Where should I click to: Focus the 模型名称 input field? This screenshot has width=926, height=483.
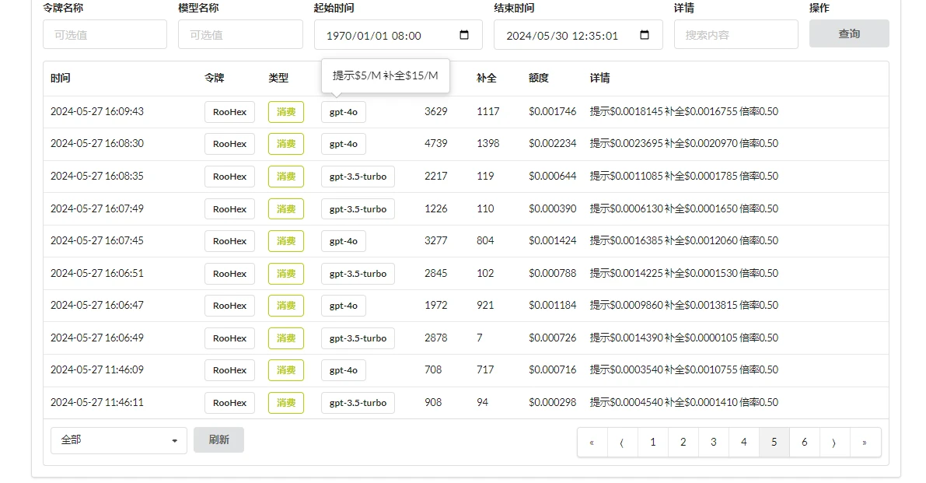pyautogui.click(x=240, y=35)
